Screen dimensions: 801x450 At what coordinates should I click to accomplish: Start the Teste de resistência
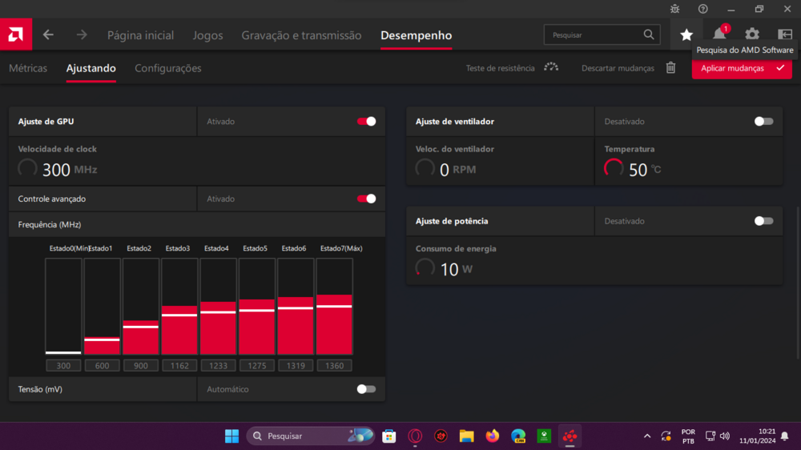(511, 68)
